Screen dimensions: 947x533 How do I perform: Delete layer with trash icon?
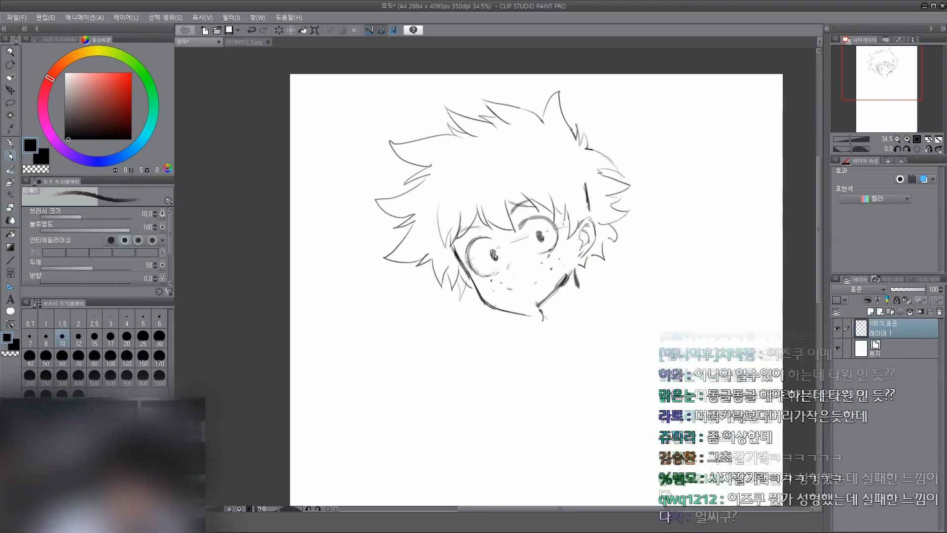click(939, 311)
